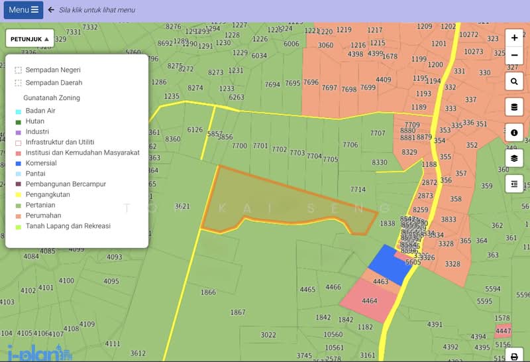
Task: Click Infrastruktur dan Utiliti swatch
Action: click(x=19, y=143)
